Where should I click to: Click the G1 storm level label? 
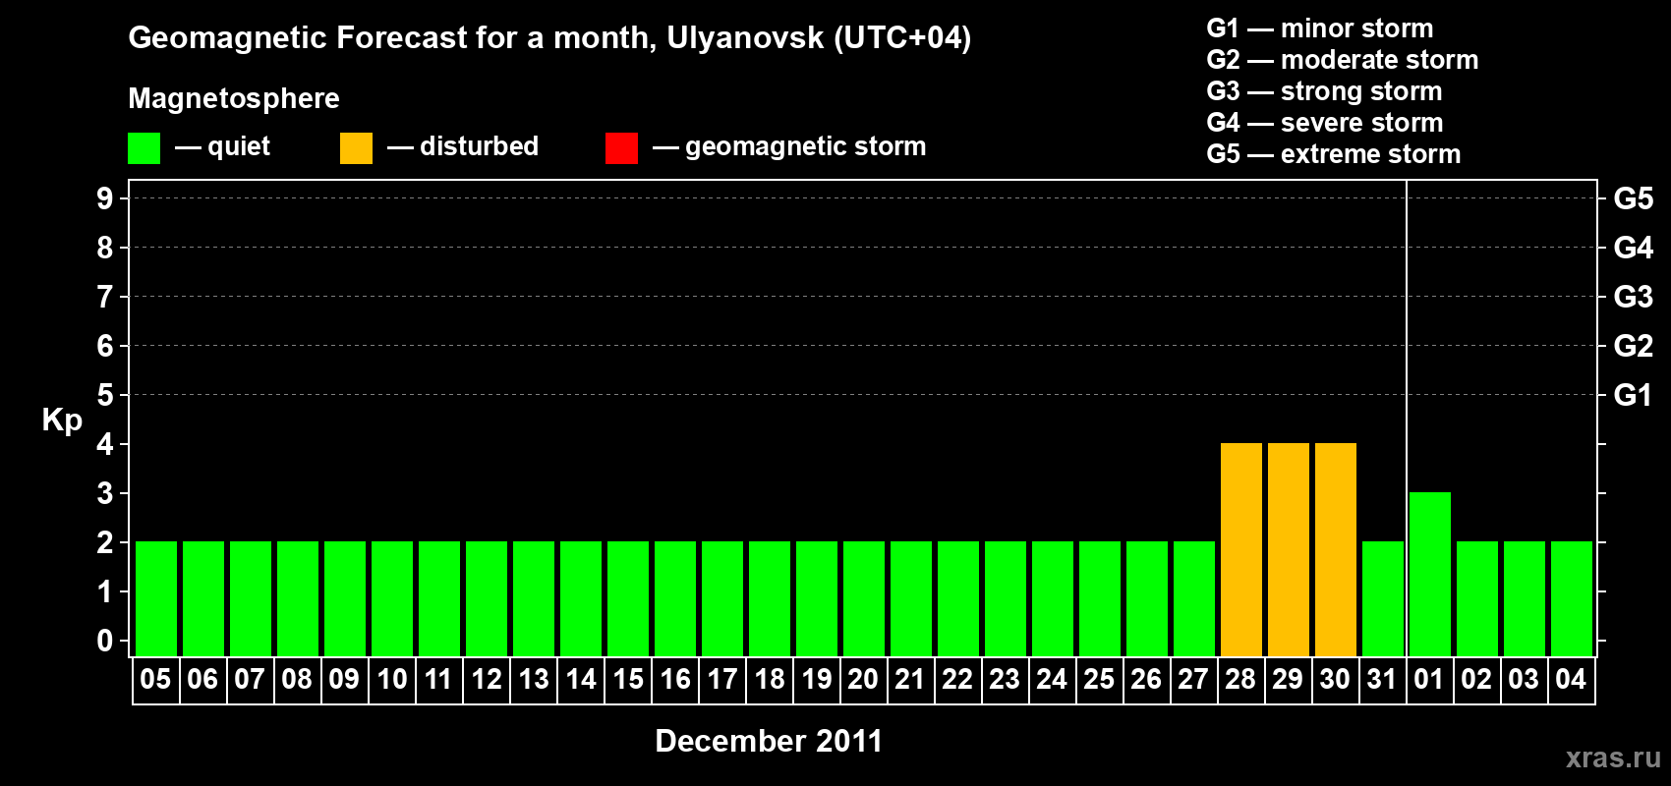click(1633, 395)
